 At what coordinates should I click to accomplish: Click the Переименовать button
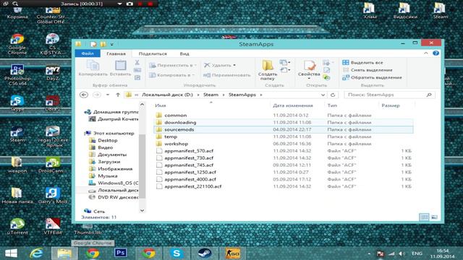[226, 75]
